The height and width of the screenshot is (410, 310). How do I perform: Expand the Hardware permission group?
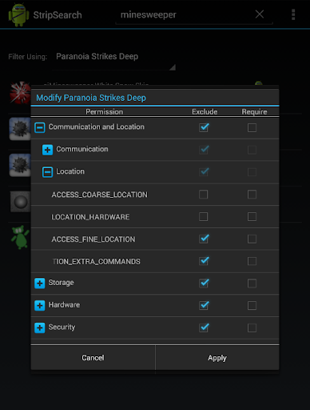pos(40,305)
